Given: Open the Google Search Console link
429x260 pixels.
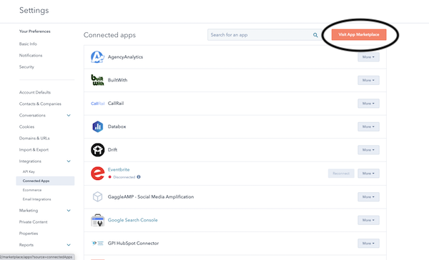Looking at the screenshot, I should click(133, 220).
